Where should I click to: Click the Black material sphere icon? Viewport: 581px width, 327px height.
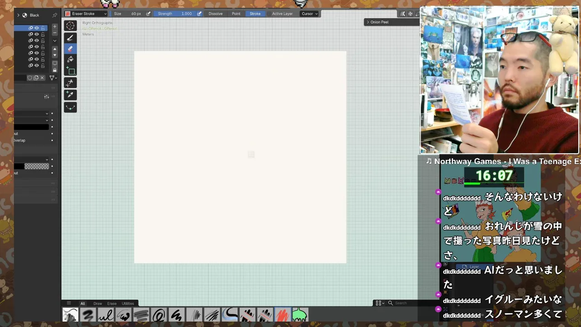[x=25, y=15]
